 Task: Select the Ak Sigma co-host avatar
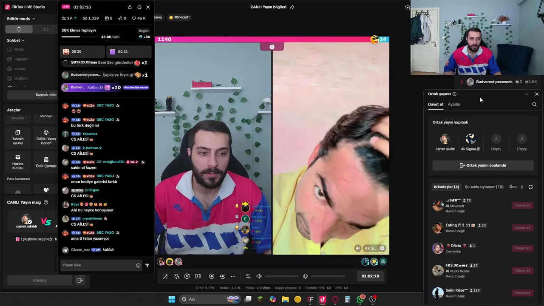click(x=470, y=139)
